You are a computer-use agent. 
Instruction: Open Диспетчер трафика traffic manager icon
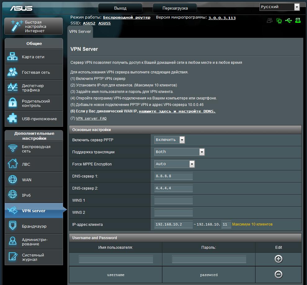pos(12,87)
